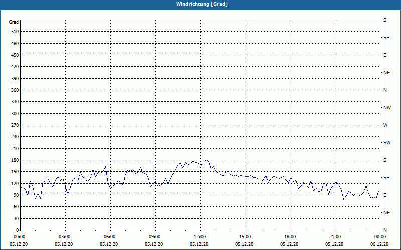Select the 390 y-axis value
The width and height of the screenshot is (401, 250).
(15, 78)
